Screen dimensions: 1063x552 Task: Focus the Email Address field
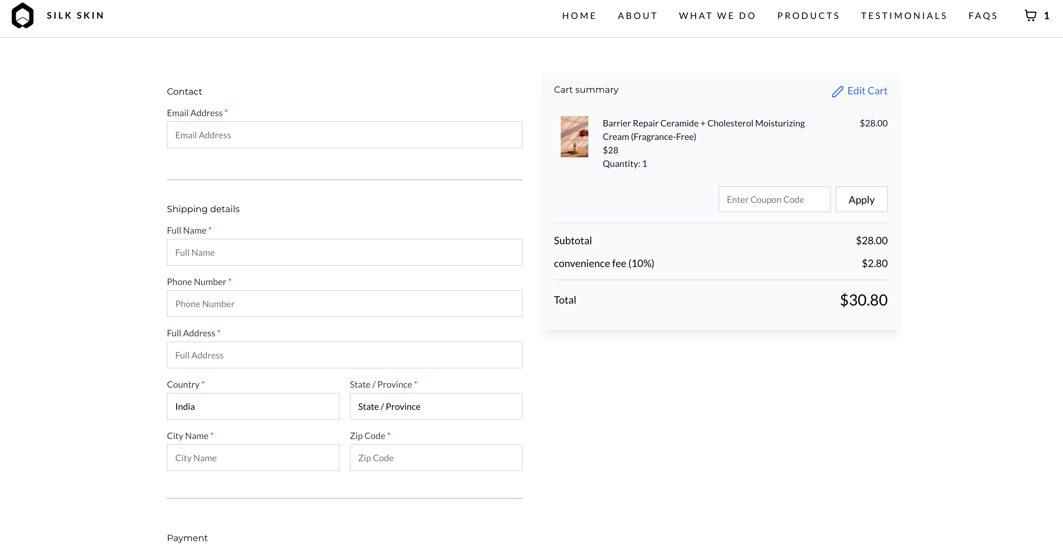coord(344,135)
